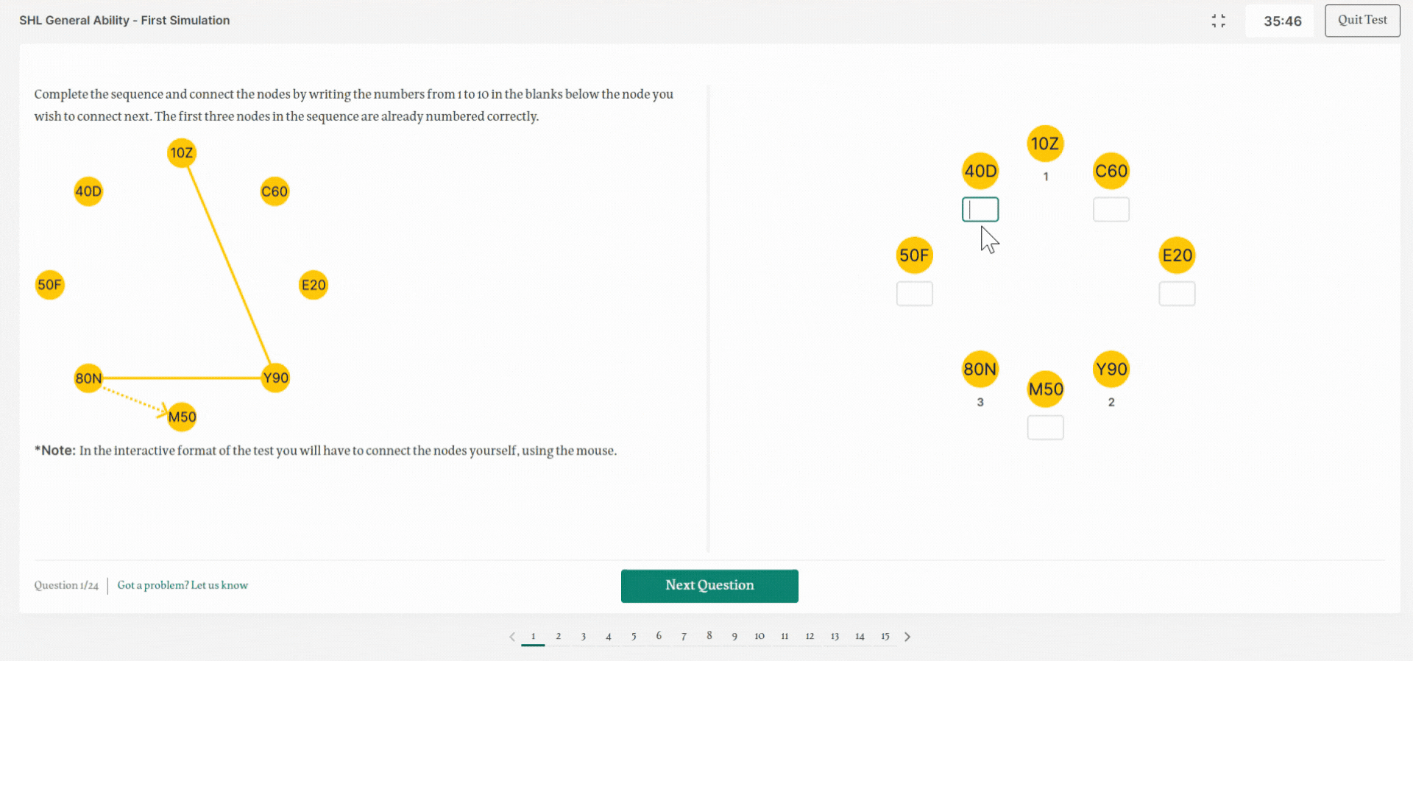This screenshot has width=1413, height=795.
Task: Open the 'Got a problem? Let us know' link
Action: (183, 585)
